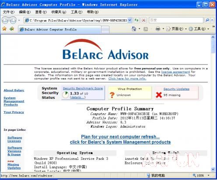Screen dimensions: 217x180
Task: Click the benchmark score pie gauge icon
Action: [x=65, y=95]
